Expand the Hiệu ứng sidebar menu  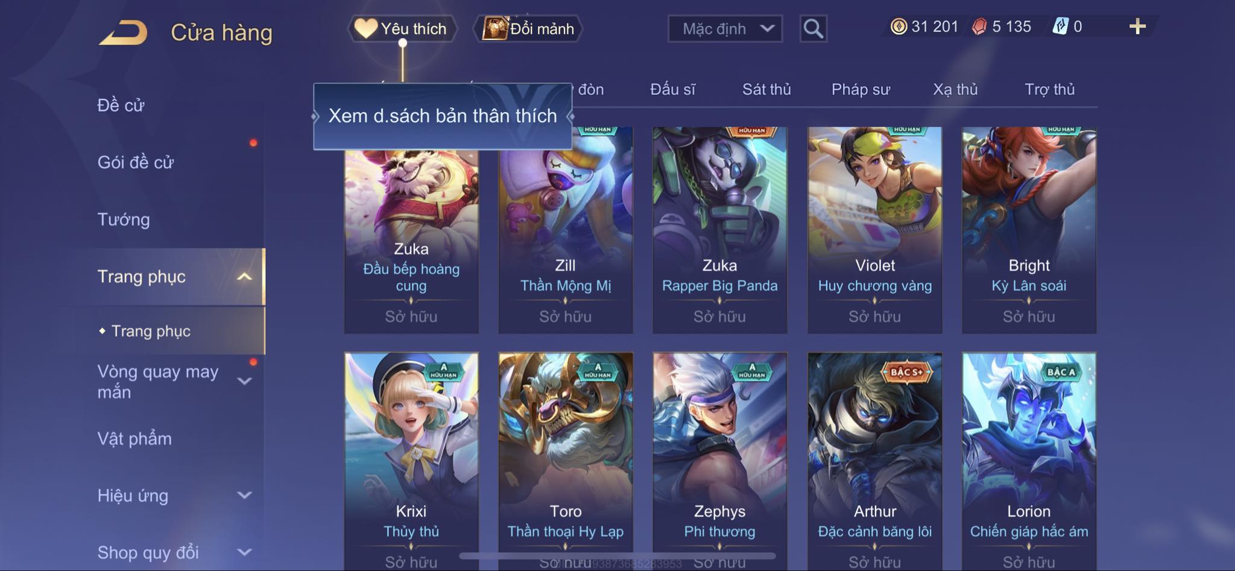[x=244, y=496]
